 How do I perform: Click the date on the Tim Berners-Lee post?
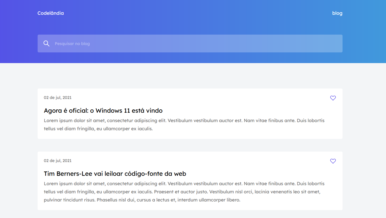pyautogui.click(x=58, y=161)
